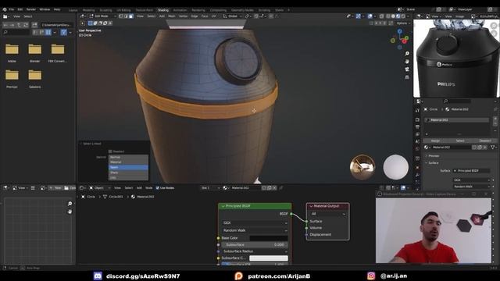
Task: Select material preview viewport shading
Action: tap(398, 16)
